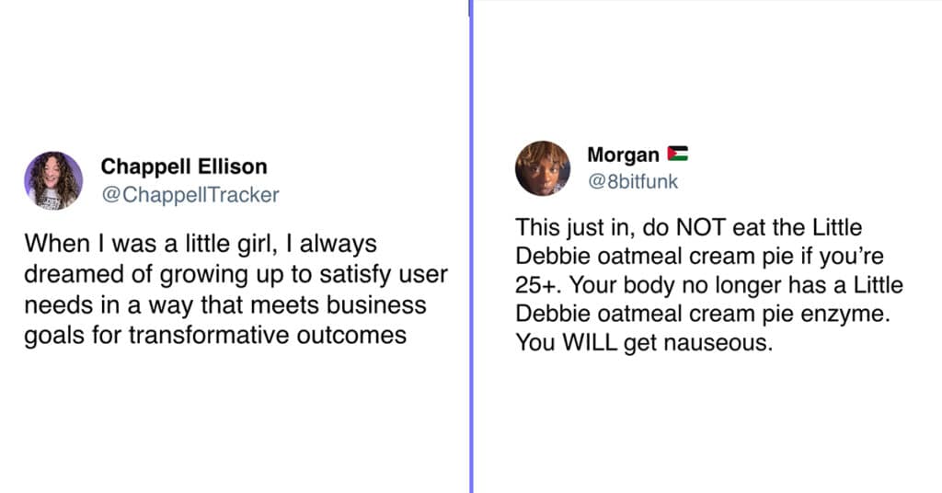The image size is (942, 493).
Task: Click the word "dreamed" in Chappell's tweet
Action: click(74, 274)
